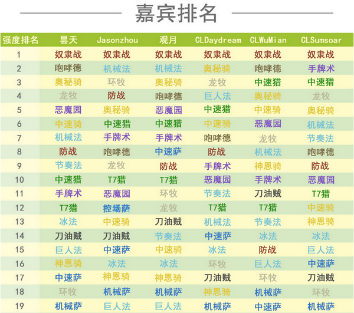The width and height of the screenshot is (354, 313).
Task: Click 防战 in Jasonzhou's rank 4 row
Action: click(116, 95)
